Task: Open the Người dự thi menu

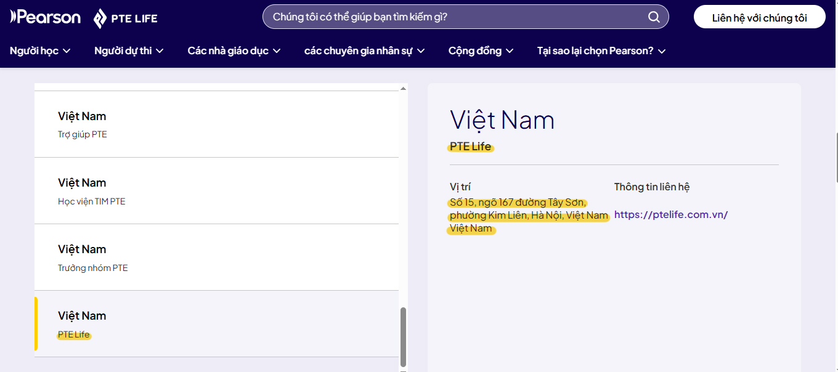Action: (x=129, y=51)
